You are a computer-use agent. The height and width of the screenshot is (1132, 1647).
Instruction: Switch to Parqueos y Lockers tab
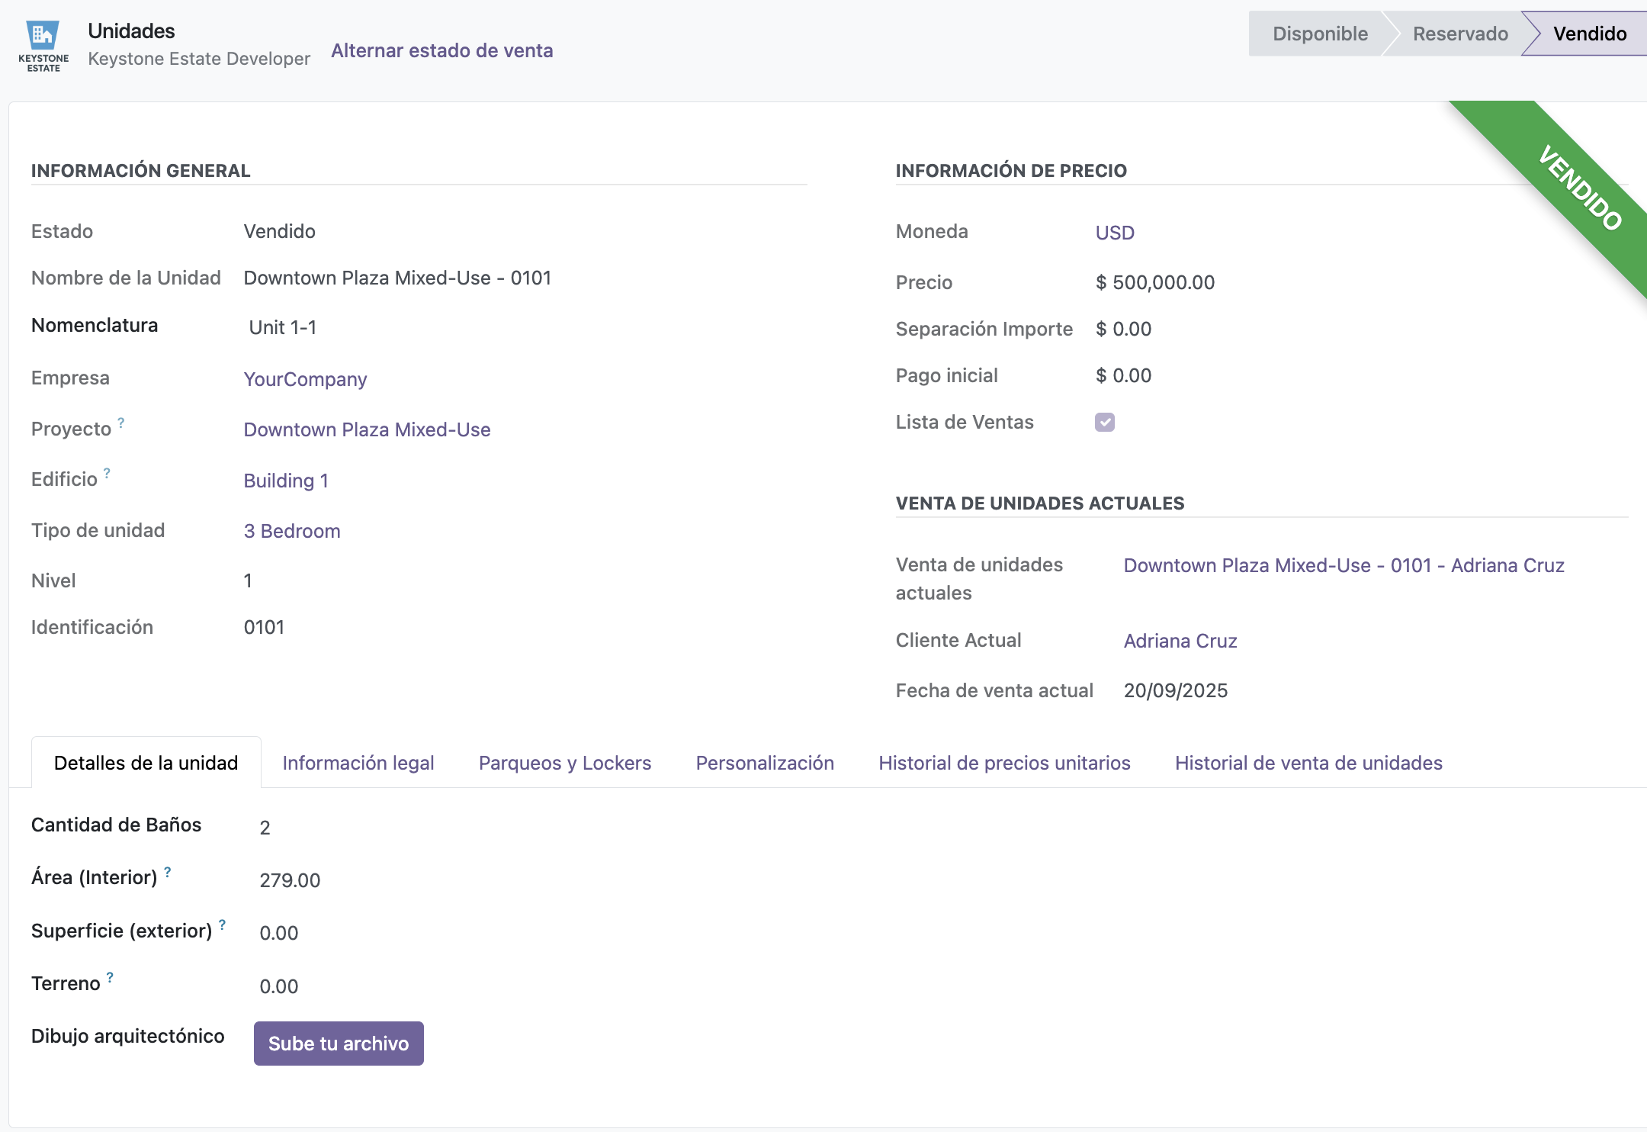pyautogui.click(x=564, y=763)
